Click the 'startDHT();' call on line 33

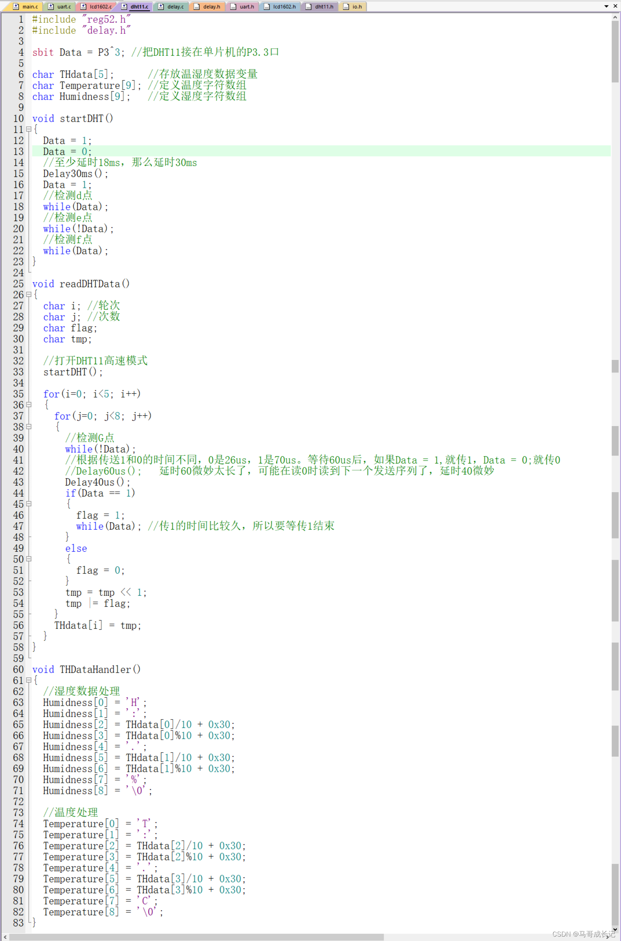pyautogui.click(x=73, y=372)
